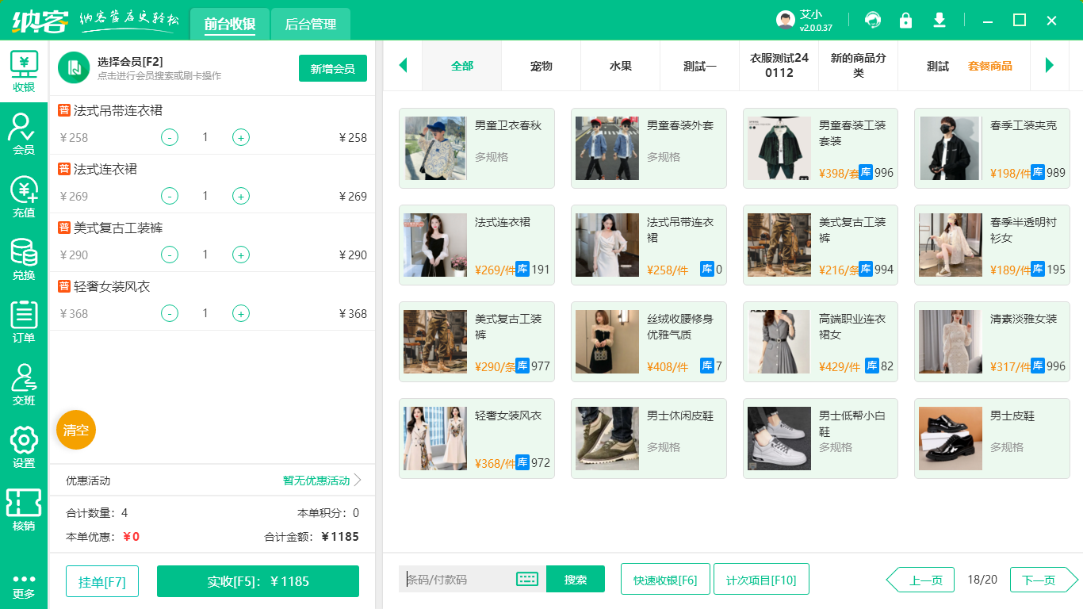Select the 会员 member management icon

point(24,135)
